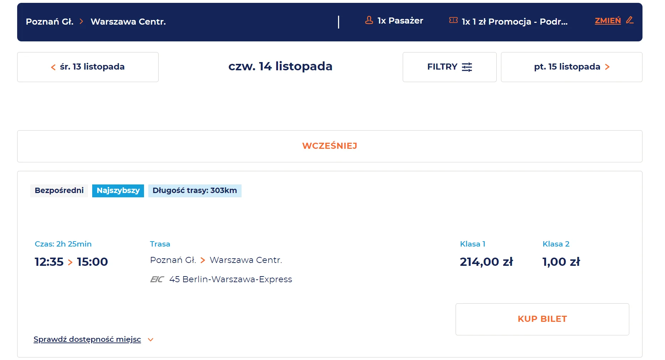Image resolution: width=665 pixels, height=360 pixels.
Task: Click ZMIEŃ to change search
Action: pyautogui.click(x=608, y=21)
